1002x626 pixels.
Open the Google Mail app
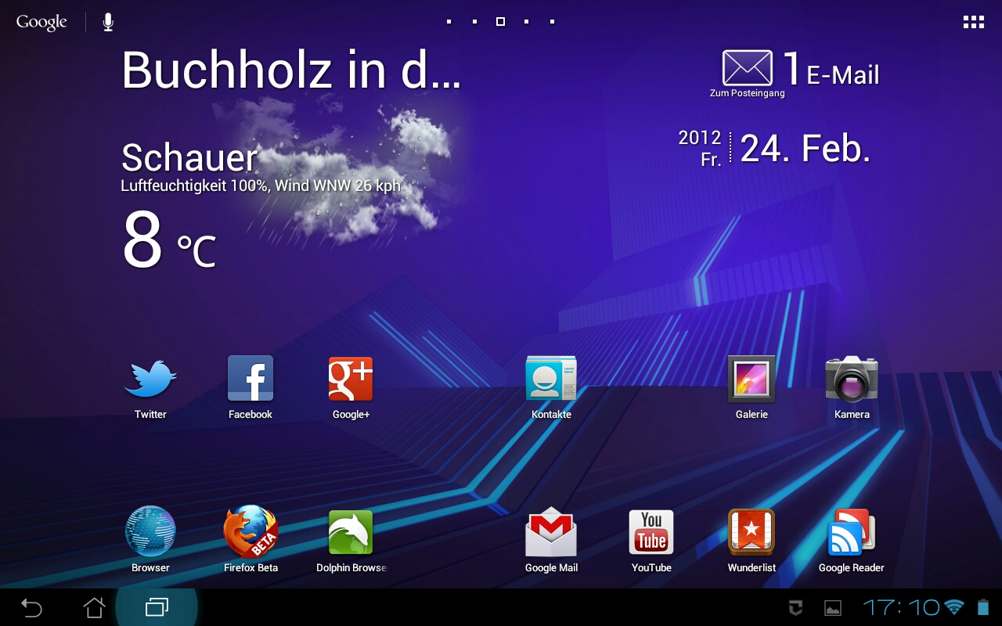[551, 532]
